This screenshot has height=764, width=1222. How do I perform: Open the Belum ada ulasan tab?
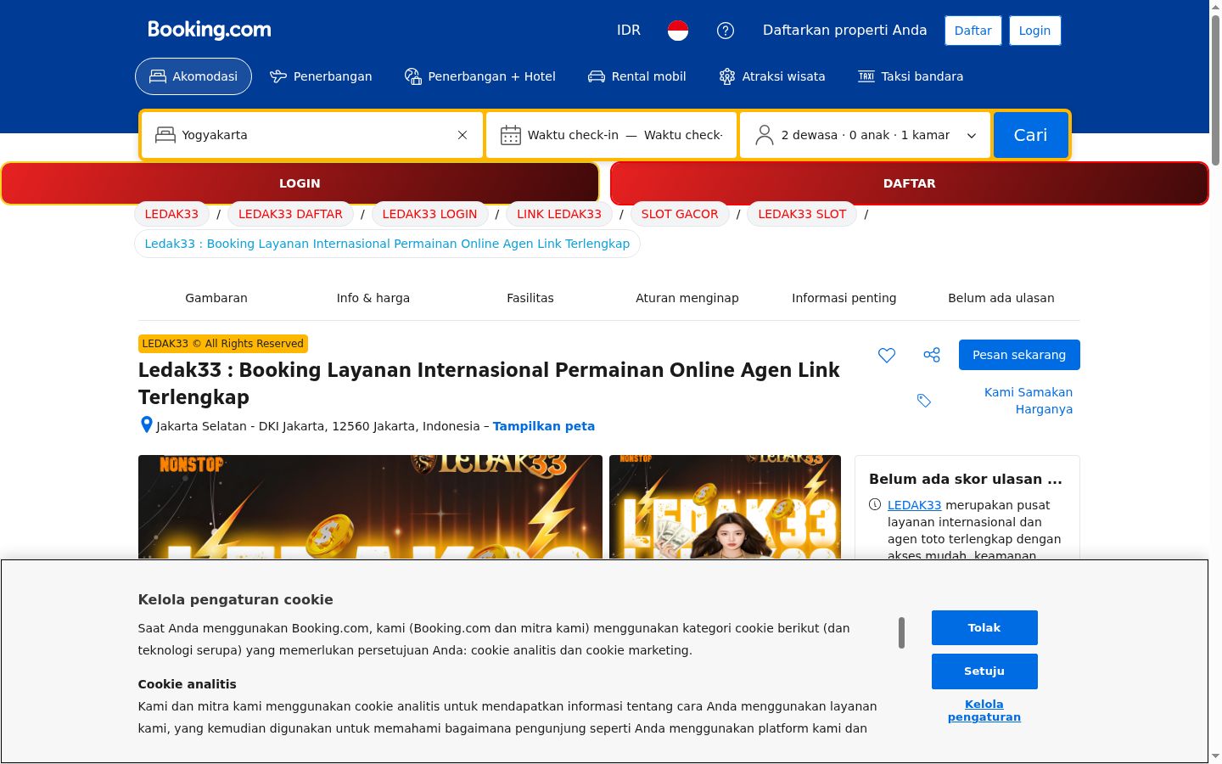pyautogui.click(x=1001, y=298)
